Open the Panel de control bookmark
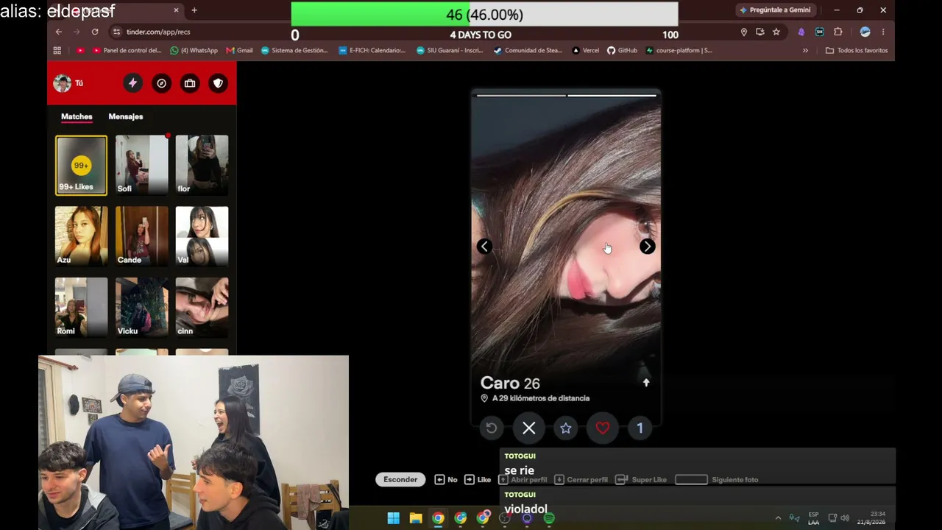This screenshot has height=530, width=942. click(127, 50)
